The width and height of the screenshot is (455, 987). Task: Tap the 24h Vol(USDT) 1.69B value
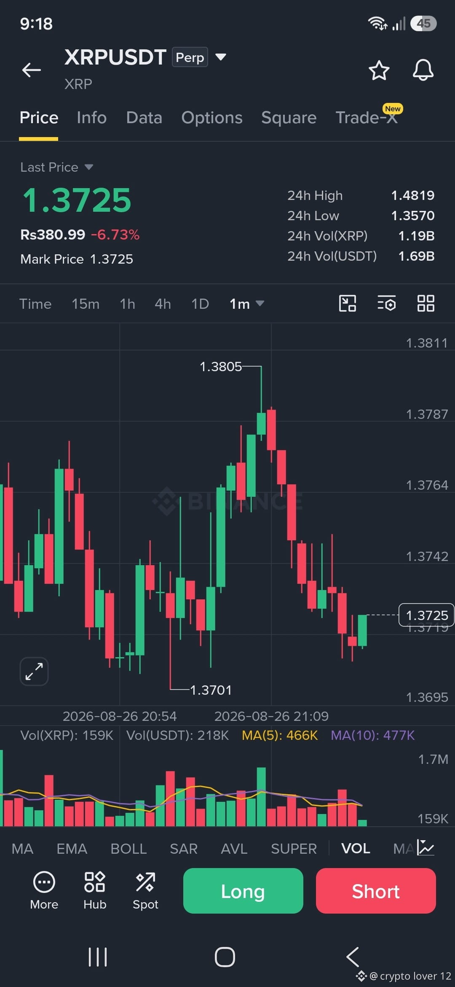[417, 256]
